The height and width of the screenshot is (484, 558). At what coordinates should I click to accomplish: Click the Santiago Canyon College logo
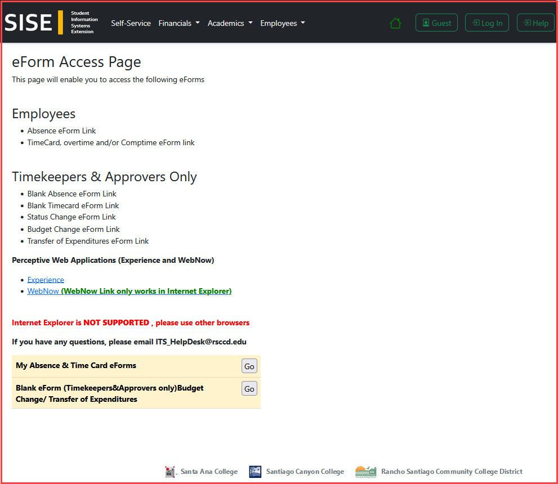pyautogui.click(x=255, y=472)
